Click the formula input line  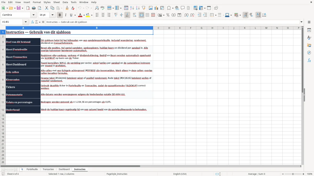click(x=172, y=22)
